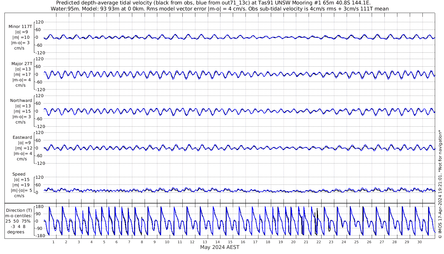Click day "22" on the date axis
Viewport: 444px width, 254px height.
(318, 242)
